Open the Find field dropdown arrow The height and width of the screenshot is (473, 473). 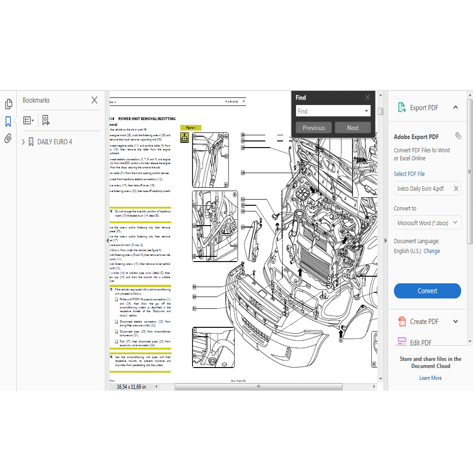pyautogui.click(x=367, y=111)
